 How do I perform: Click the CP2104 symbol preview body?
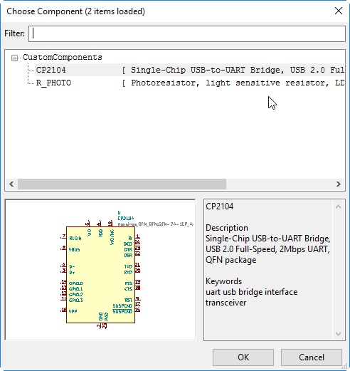point(100,275)
